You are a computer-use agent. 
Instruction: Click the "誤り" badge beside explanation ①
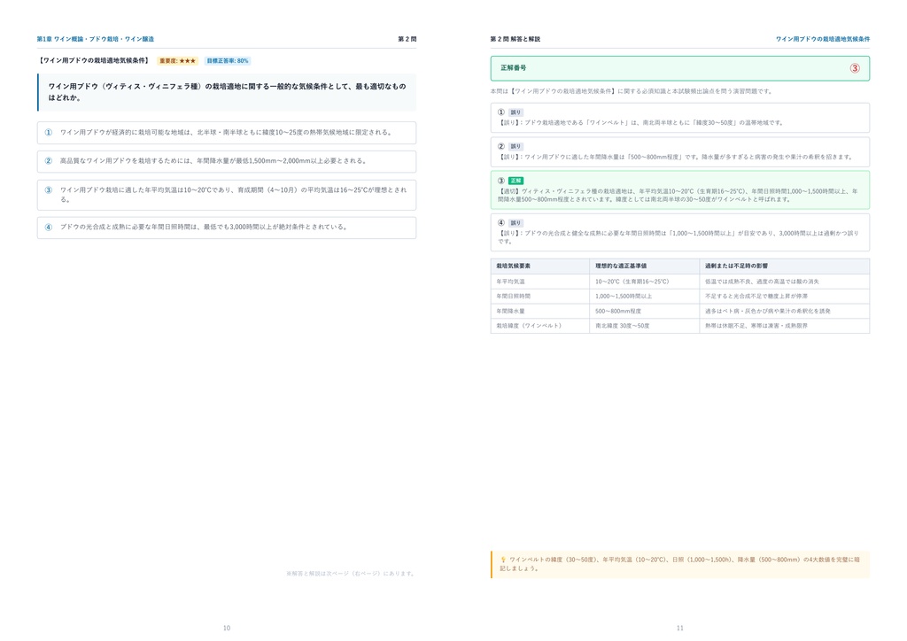[x=516, y=112]
